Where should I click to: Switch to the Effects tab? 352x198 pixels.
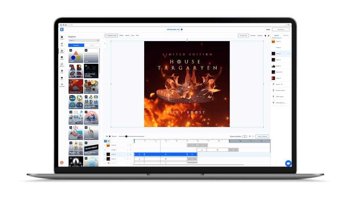[91, 45]
